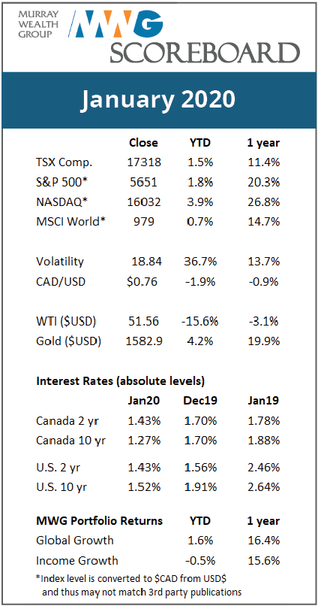Click the first YTD column header
The image size is (318, 606).
(x=200, y=143)
